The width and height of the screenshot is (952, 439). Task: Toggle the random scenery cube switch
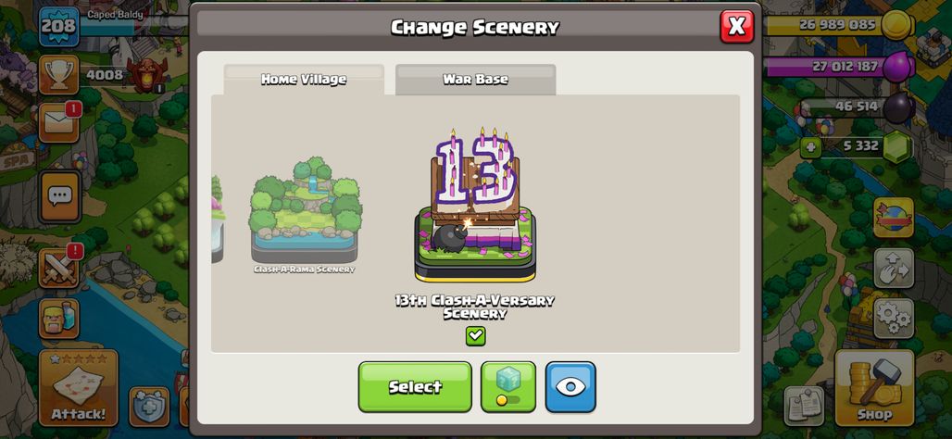pyautogui.click(x=508, y=387)
